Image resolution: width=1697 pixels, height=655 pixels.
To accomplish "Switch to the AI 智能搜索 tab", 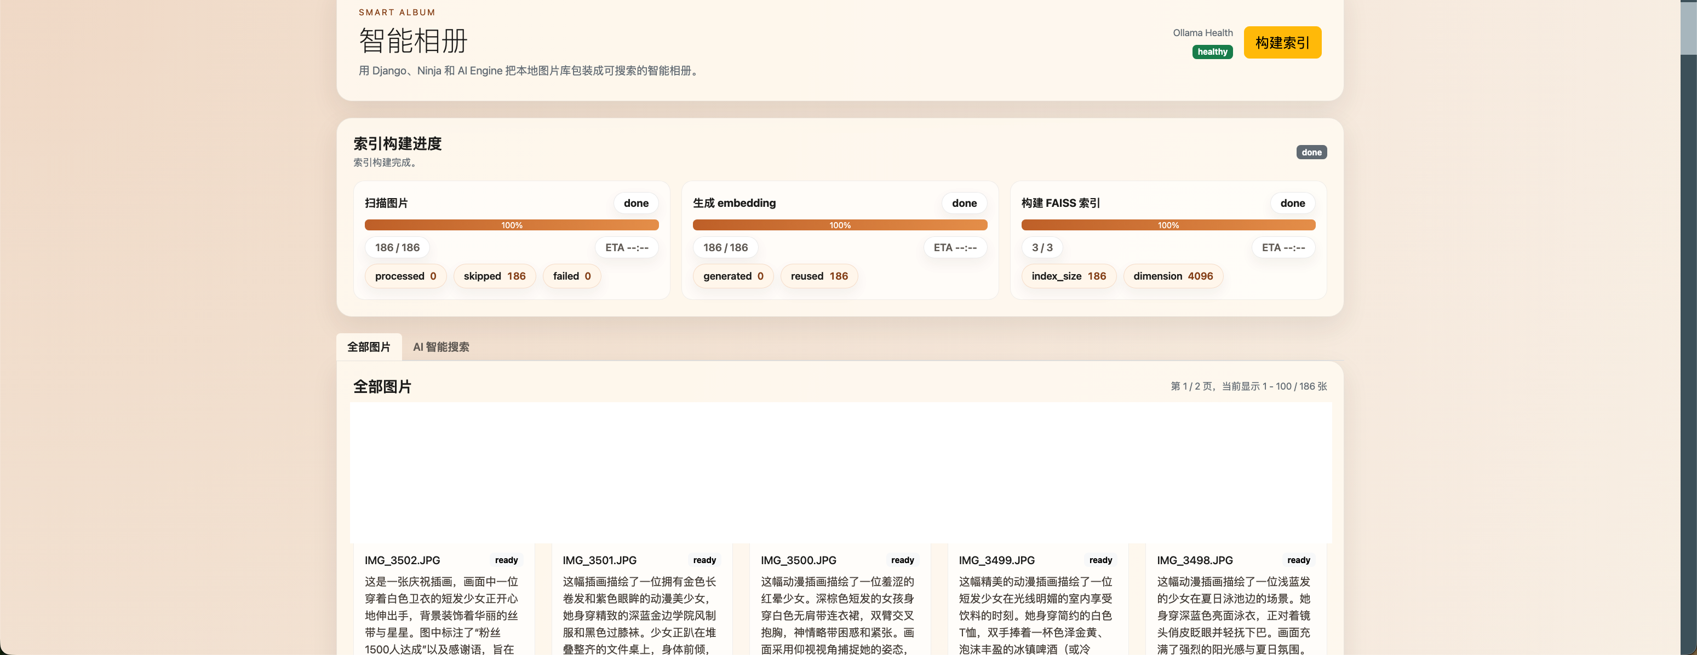I will coord(441,347).
